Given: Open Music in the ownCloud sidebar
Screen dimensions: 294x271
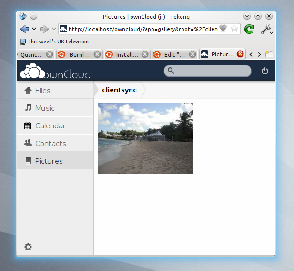Looking at the screenshot, I should (44, 108).
